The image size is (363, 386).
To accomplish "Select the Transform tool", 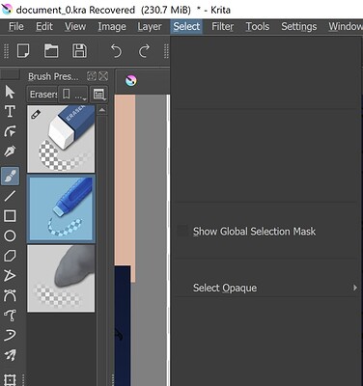I will click(10, 379).
